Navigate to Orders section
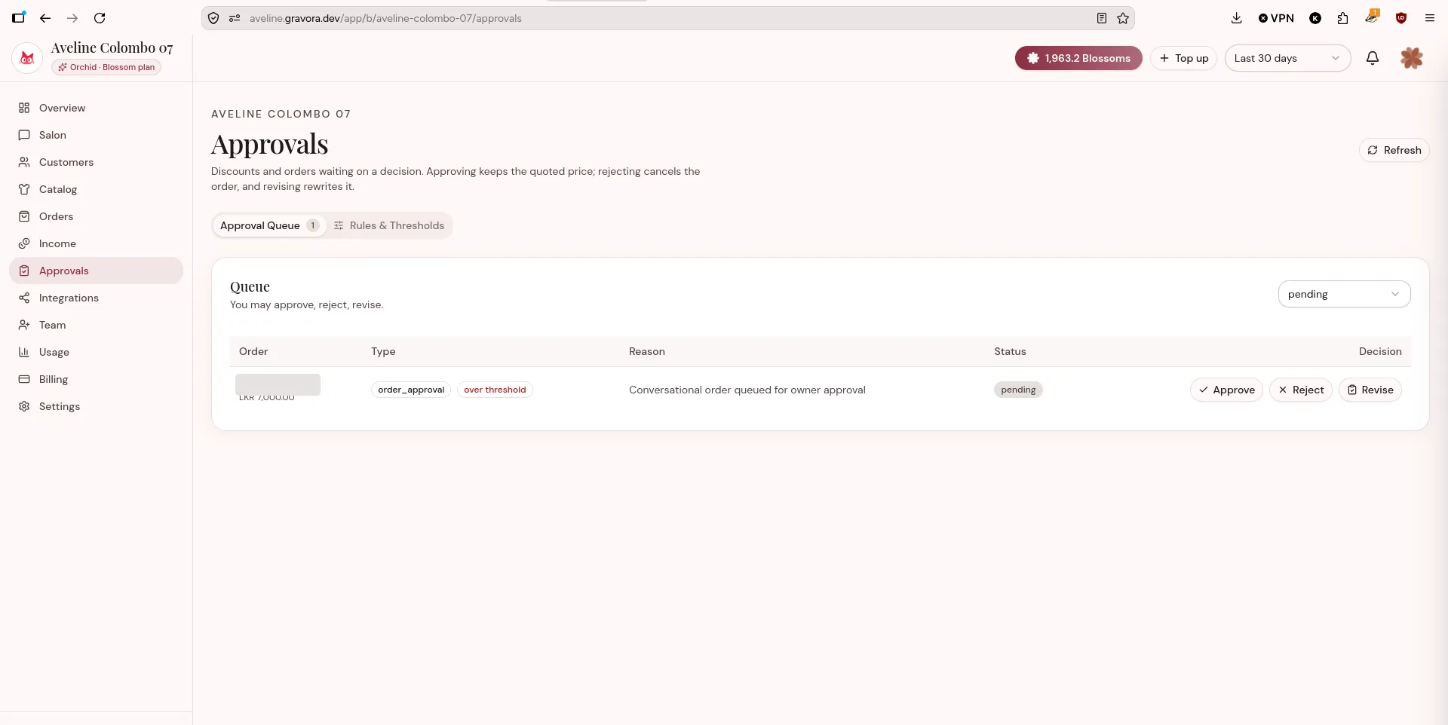 [96, 216]
